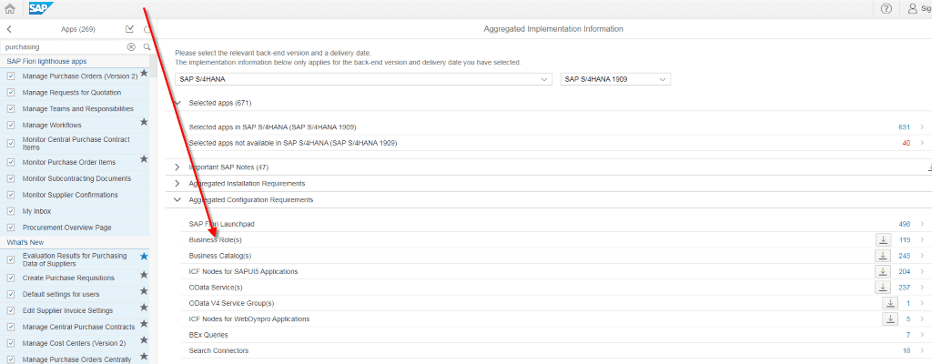Download the OData Service(s) list
The height and width of the screenshot is (364, 932).
point(883,288)
